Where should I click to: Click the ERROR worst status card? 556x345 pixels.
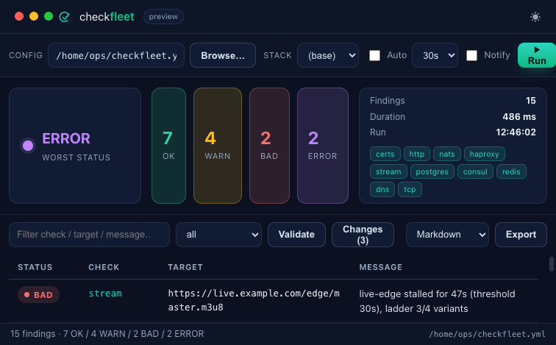pos(75,146)
